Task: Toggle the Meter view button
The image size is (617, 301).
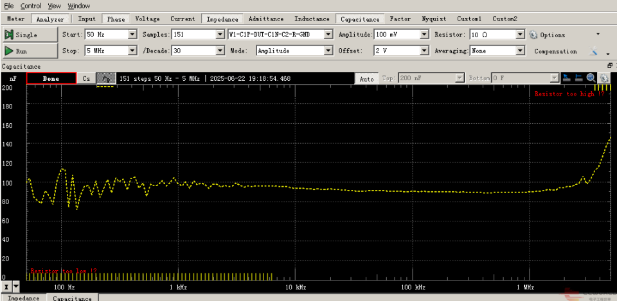Action: coord(15,19)
